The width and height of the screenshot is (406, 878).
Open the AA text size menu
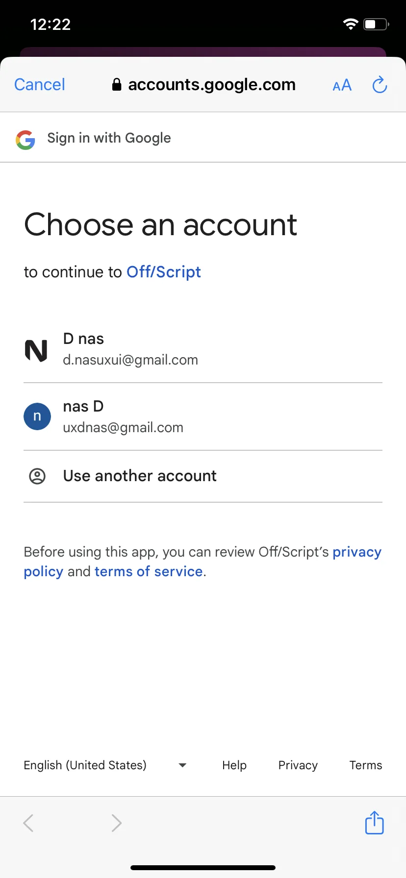pyautogui.click(x=342, y=85)
